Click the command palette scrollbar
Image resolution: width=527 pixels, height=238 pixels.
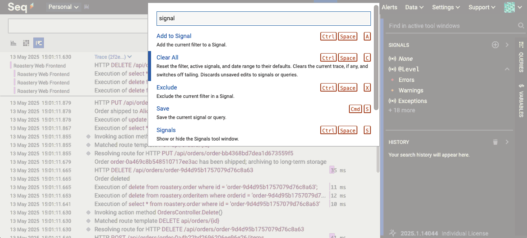click(x=376, y=57)
